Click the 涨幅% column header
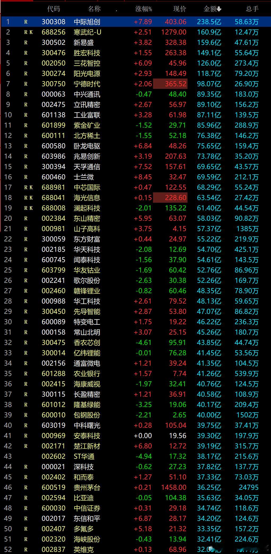 click(x=143, y=9)
